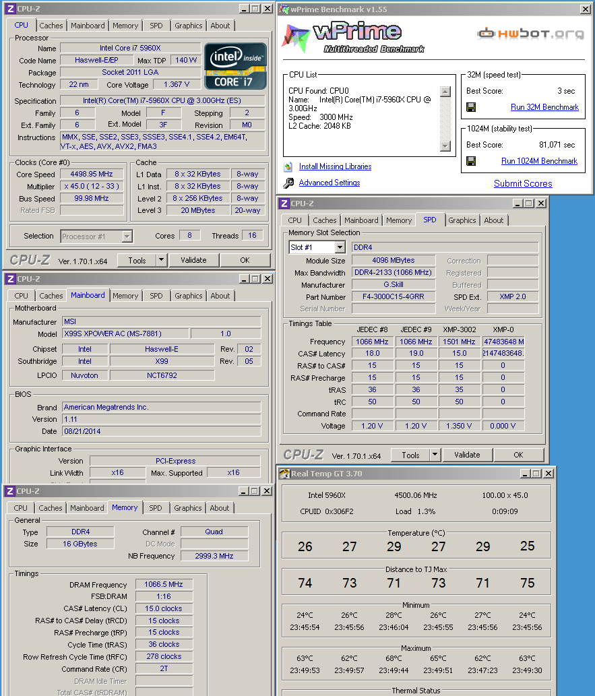Open the Slot #1 memory slot dropdown
Viewport: 595px width, 696px height.
[x=340, y=247]
